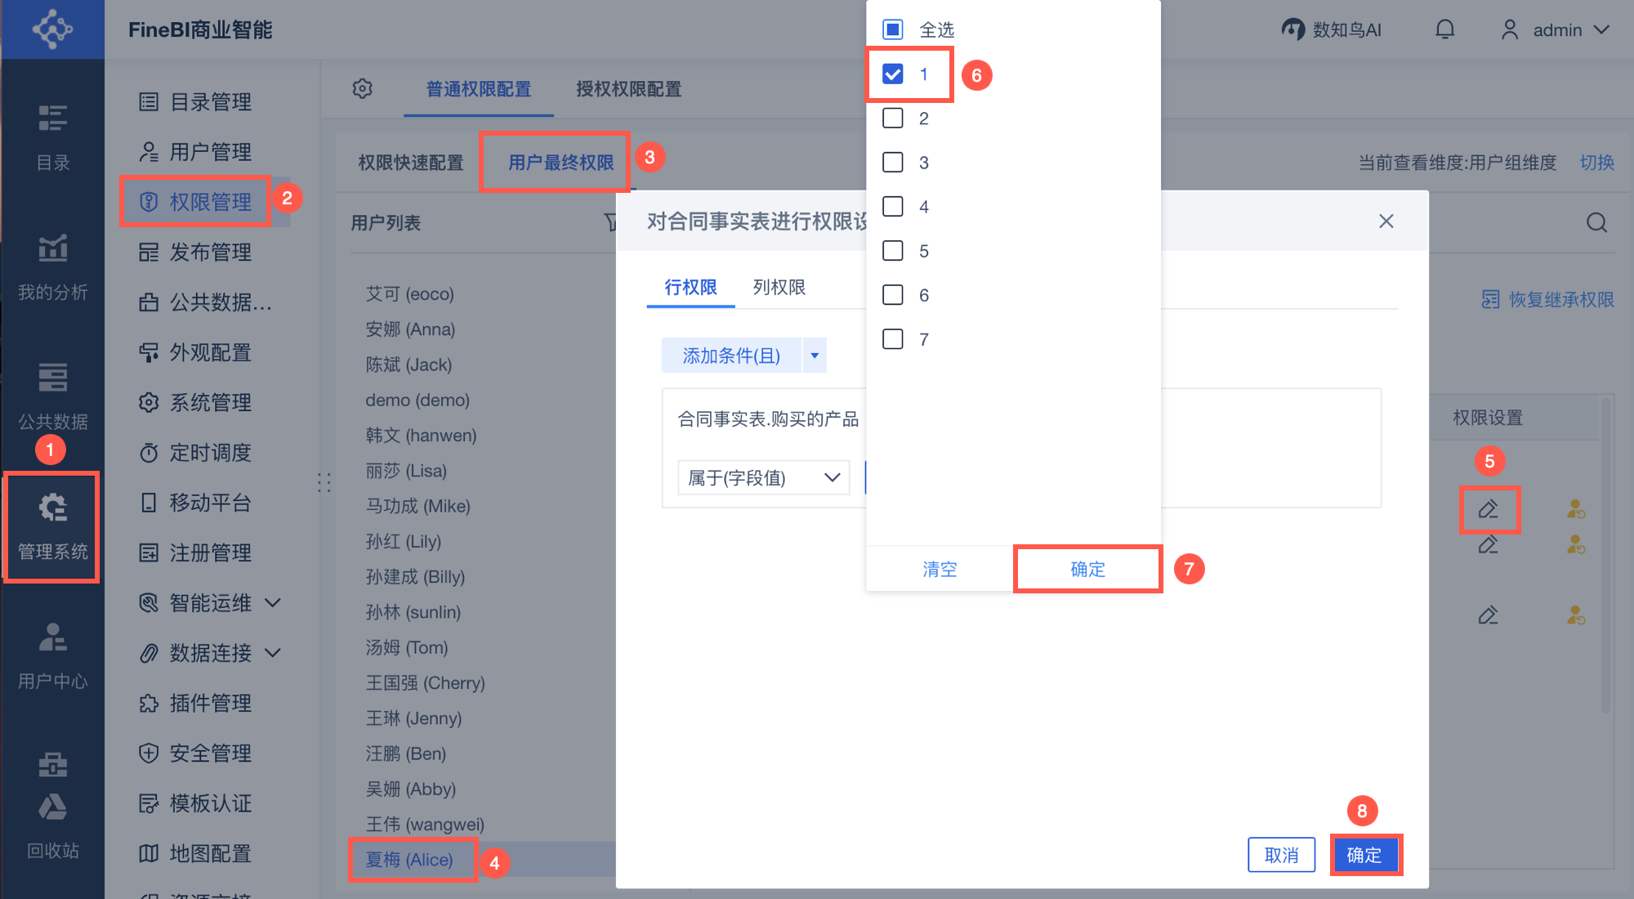Image resolution: width=1634 pixels, height=899 pixels.
Task: Click the search magnifier icon
Action: pyautogui.click(x=1596, y=222)
